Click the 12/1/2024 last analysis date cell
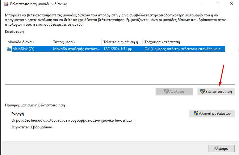 click(x=122, y=49)
